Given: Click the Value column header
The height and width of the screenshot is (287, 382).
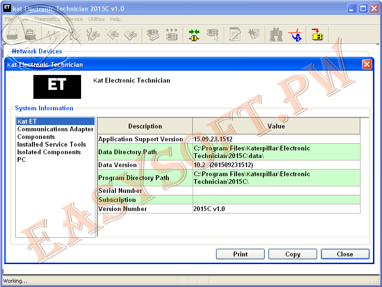Looking at the screenshot, I should click(x=276, y=126).
